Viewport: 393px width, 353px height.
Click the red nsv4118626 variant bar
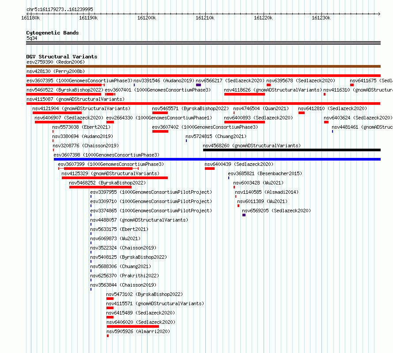(x=245, y=94)
